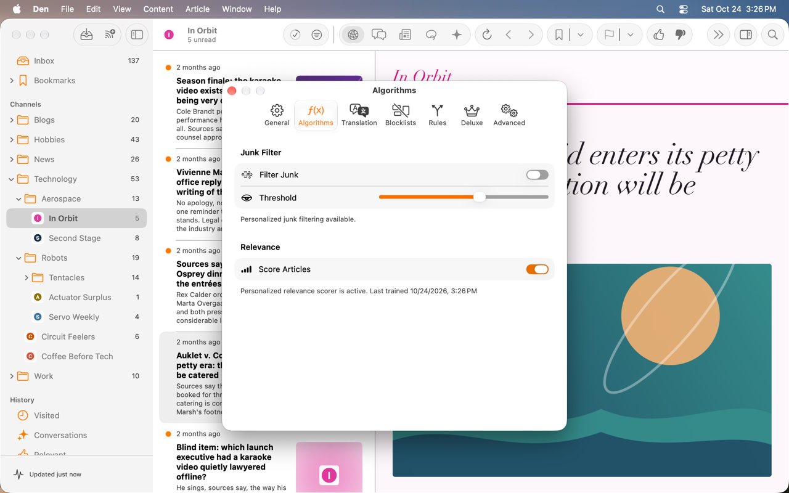
Task: Open the conversations speech bubbles icon
Action: point(379,35)
